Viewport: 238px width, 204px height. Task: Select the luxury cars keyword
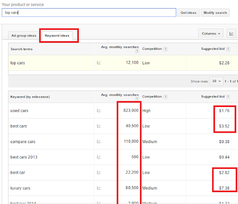(x=20, y=188)
